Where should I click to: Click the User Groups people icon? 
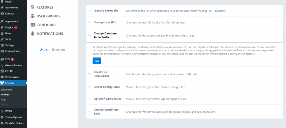click(x=33, y=16)
